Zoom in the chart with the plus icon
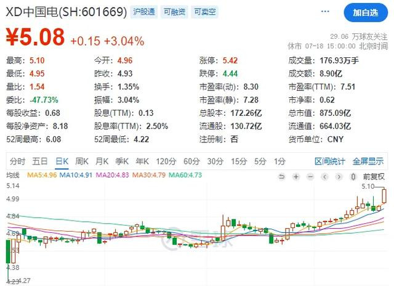This screenshot has width=394, height=286. click(296, 177)
